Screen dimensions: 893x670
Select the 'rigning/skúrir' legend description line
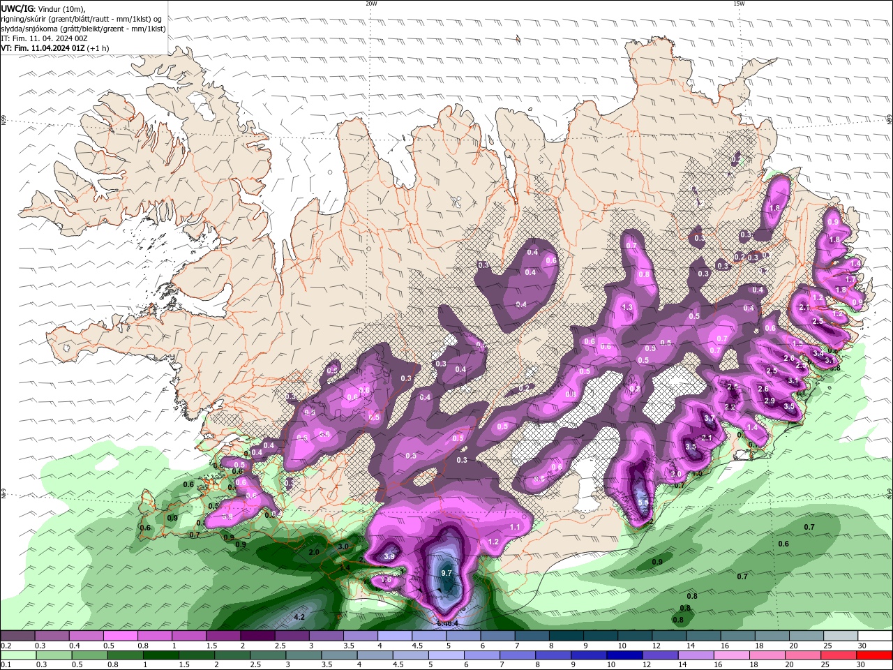tap(82, 19)
